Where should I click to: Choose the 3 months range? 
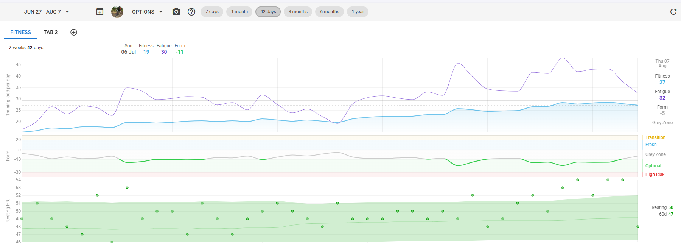(298, 12)
